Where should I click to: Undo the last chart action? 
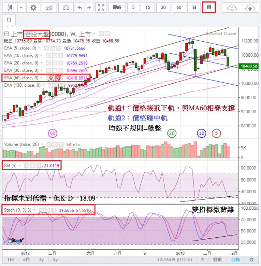click(80, 8)
